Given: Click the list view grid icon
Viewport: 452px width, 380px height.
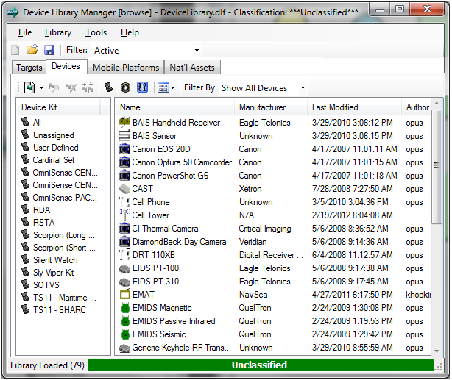Looking at the screenshot, I should click(x=163, y=87).
